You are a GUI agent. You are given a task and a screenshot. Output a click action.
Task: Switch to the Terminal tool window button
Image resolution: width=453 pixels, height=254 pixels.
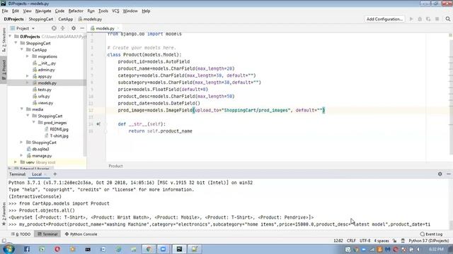[x=47, y=234]
